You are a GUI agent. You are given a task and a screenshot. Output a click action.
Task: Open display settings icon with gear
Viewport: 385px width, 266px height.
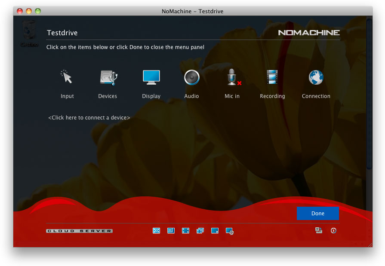tap(230, 231)
